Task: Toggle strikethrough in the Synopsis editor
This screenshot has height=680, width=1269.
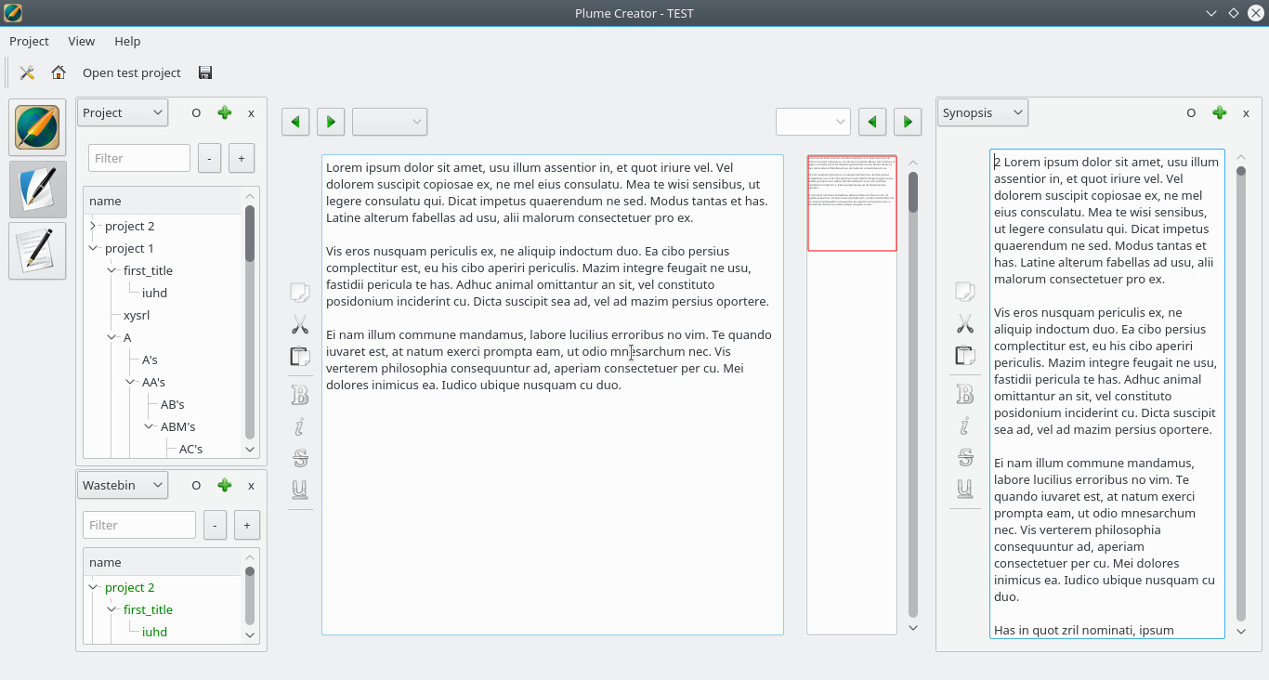Action: pos(965,457)
